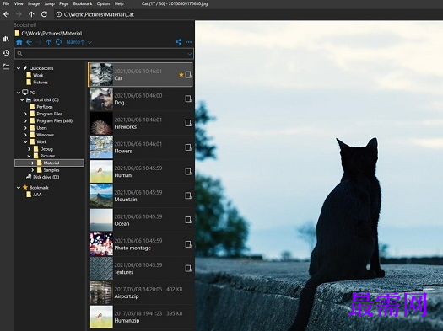Image resolution: width=443 pixels, height=331 pixels.
Task: Click the info icon in address bar
Action: coord(59,14)
